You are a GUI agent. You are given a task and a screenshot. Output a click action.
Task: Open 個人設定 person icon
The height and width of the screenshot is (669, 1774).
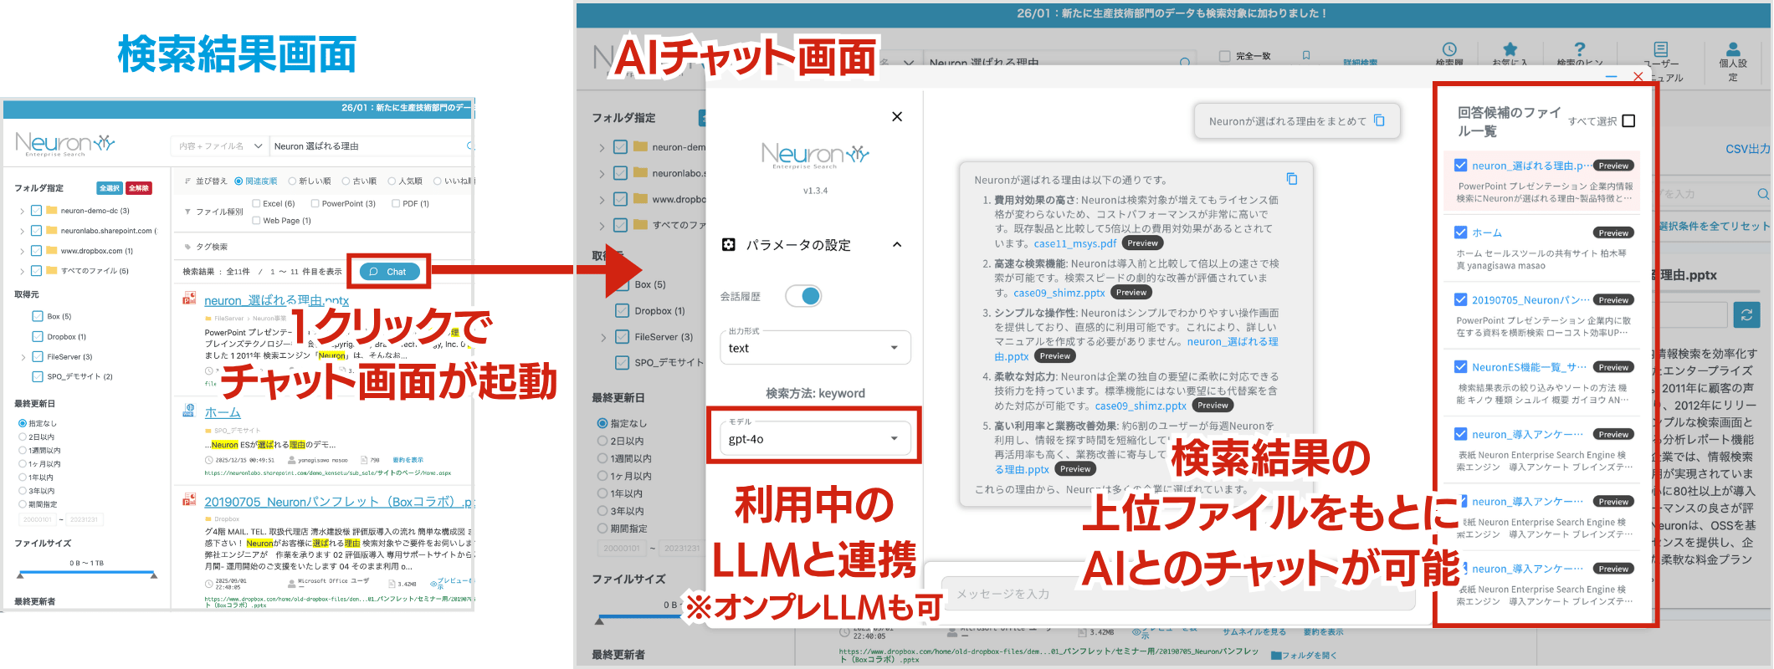tap(1733, 49)
